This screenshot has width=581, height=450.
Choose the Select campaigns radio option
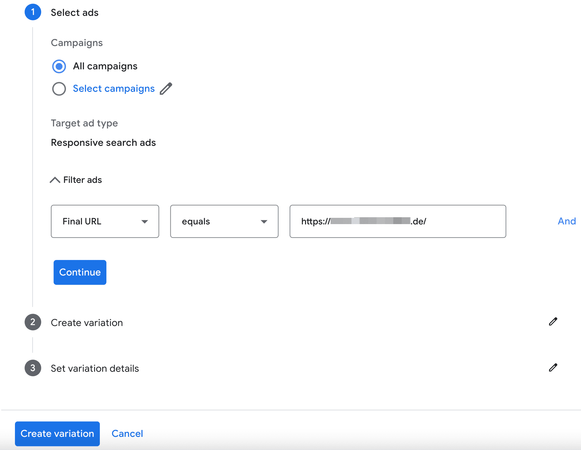pos(59,89)
